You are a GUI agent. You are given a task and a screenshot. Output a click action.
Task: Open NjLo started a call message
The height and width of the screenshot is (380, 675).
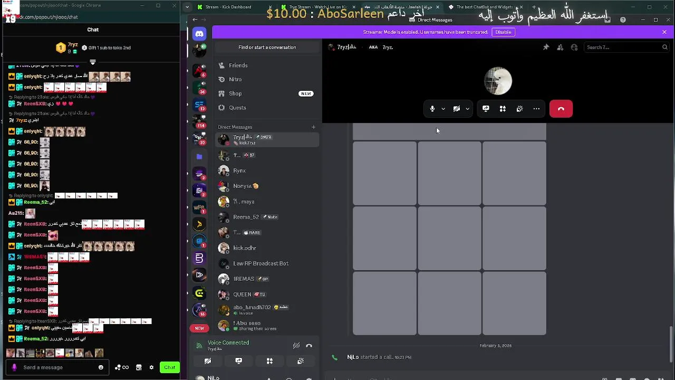tap(379, 357)
